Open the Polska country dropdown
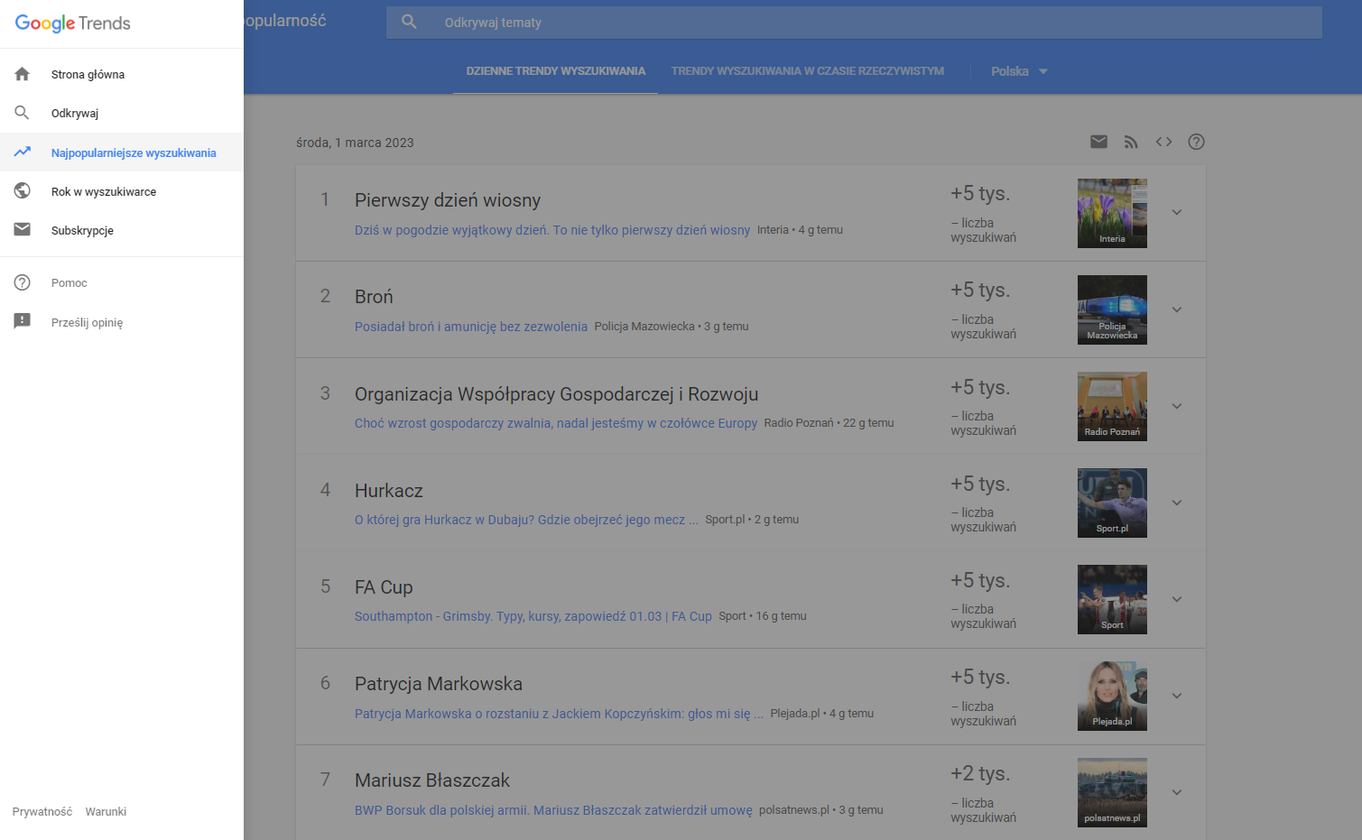Screen dimensions: 1362x840 tap(1019, 71)
